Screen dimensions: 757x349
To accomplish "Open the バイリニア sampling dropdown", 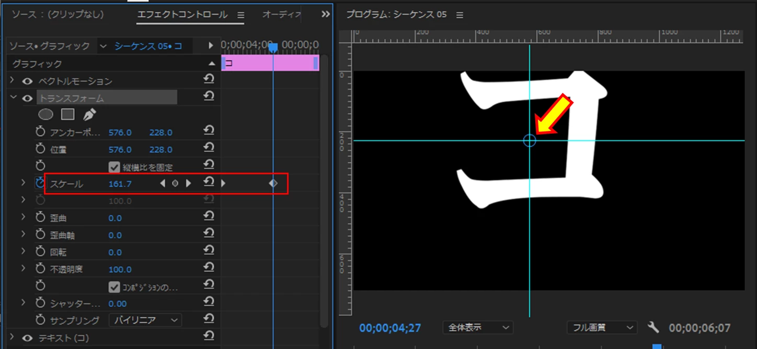I will tap(145, 320).
